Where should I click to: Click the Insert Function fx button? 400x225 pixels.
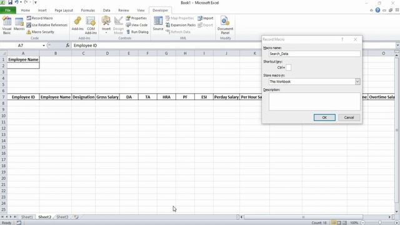click(x=67, y=46)
